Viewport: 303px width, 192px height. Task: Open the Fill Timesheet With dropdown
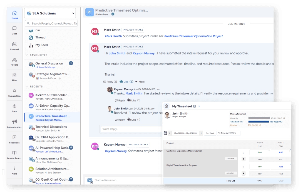click(x=229, y=133)
